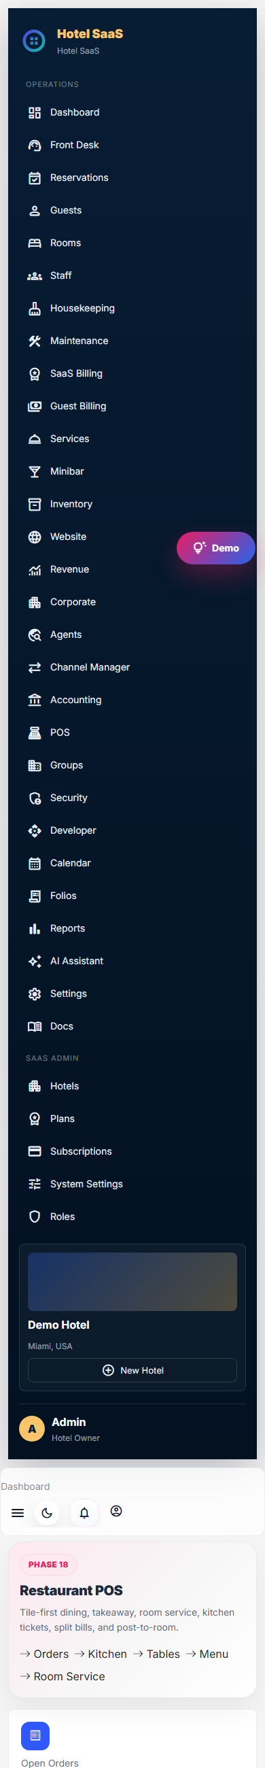The width and height of the screenshot is (265, 1768).
Task: Follow the Room Service link
Action: [63, 1676]
